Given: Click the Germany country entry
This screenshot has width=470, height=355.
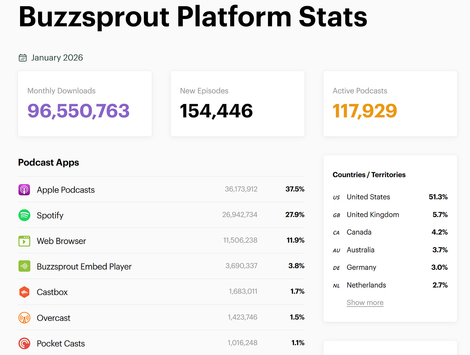Looking at the screenshot, I should pyautogui.click(x=390, y=267).
